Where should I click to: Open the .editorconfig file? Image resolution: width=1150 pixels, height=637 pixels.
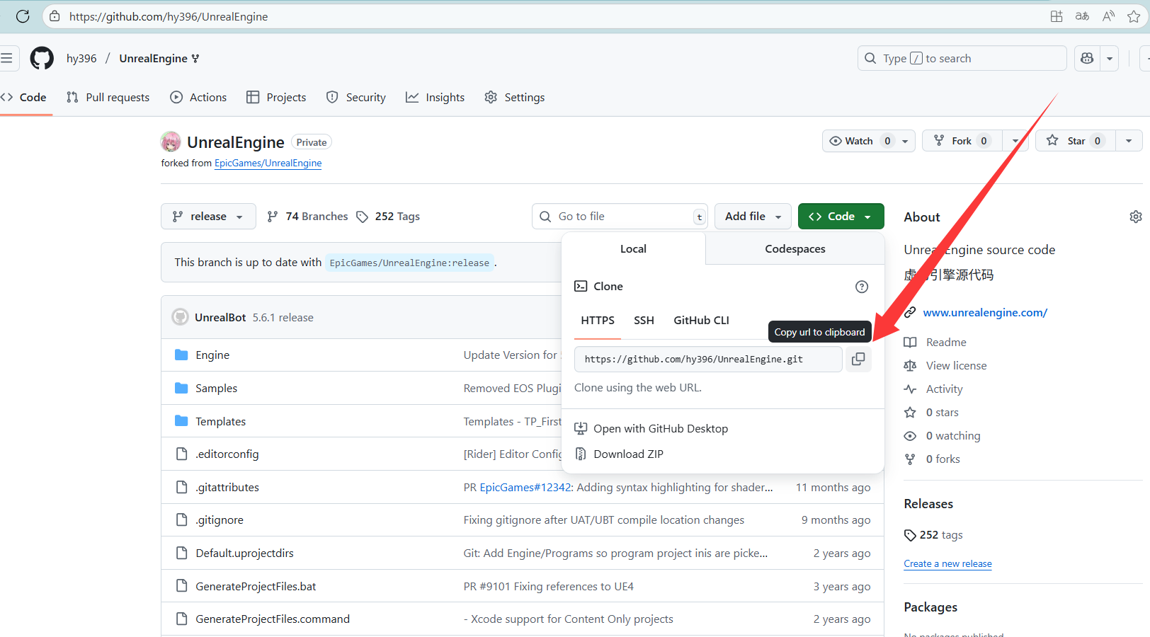(227, 454)
